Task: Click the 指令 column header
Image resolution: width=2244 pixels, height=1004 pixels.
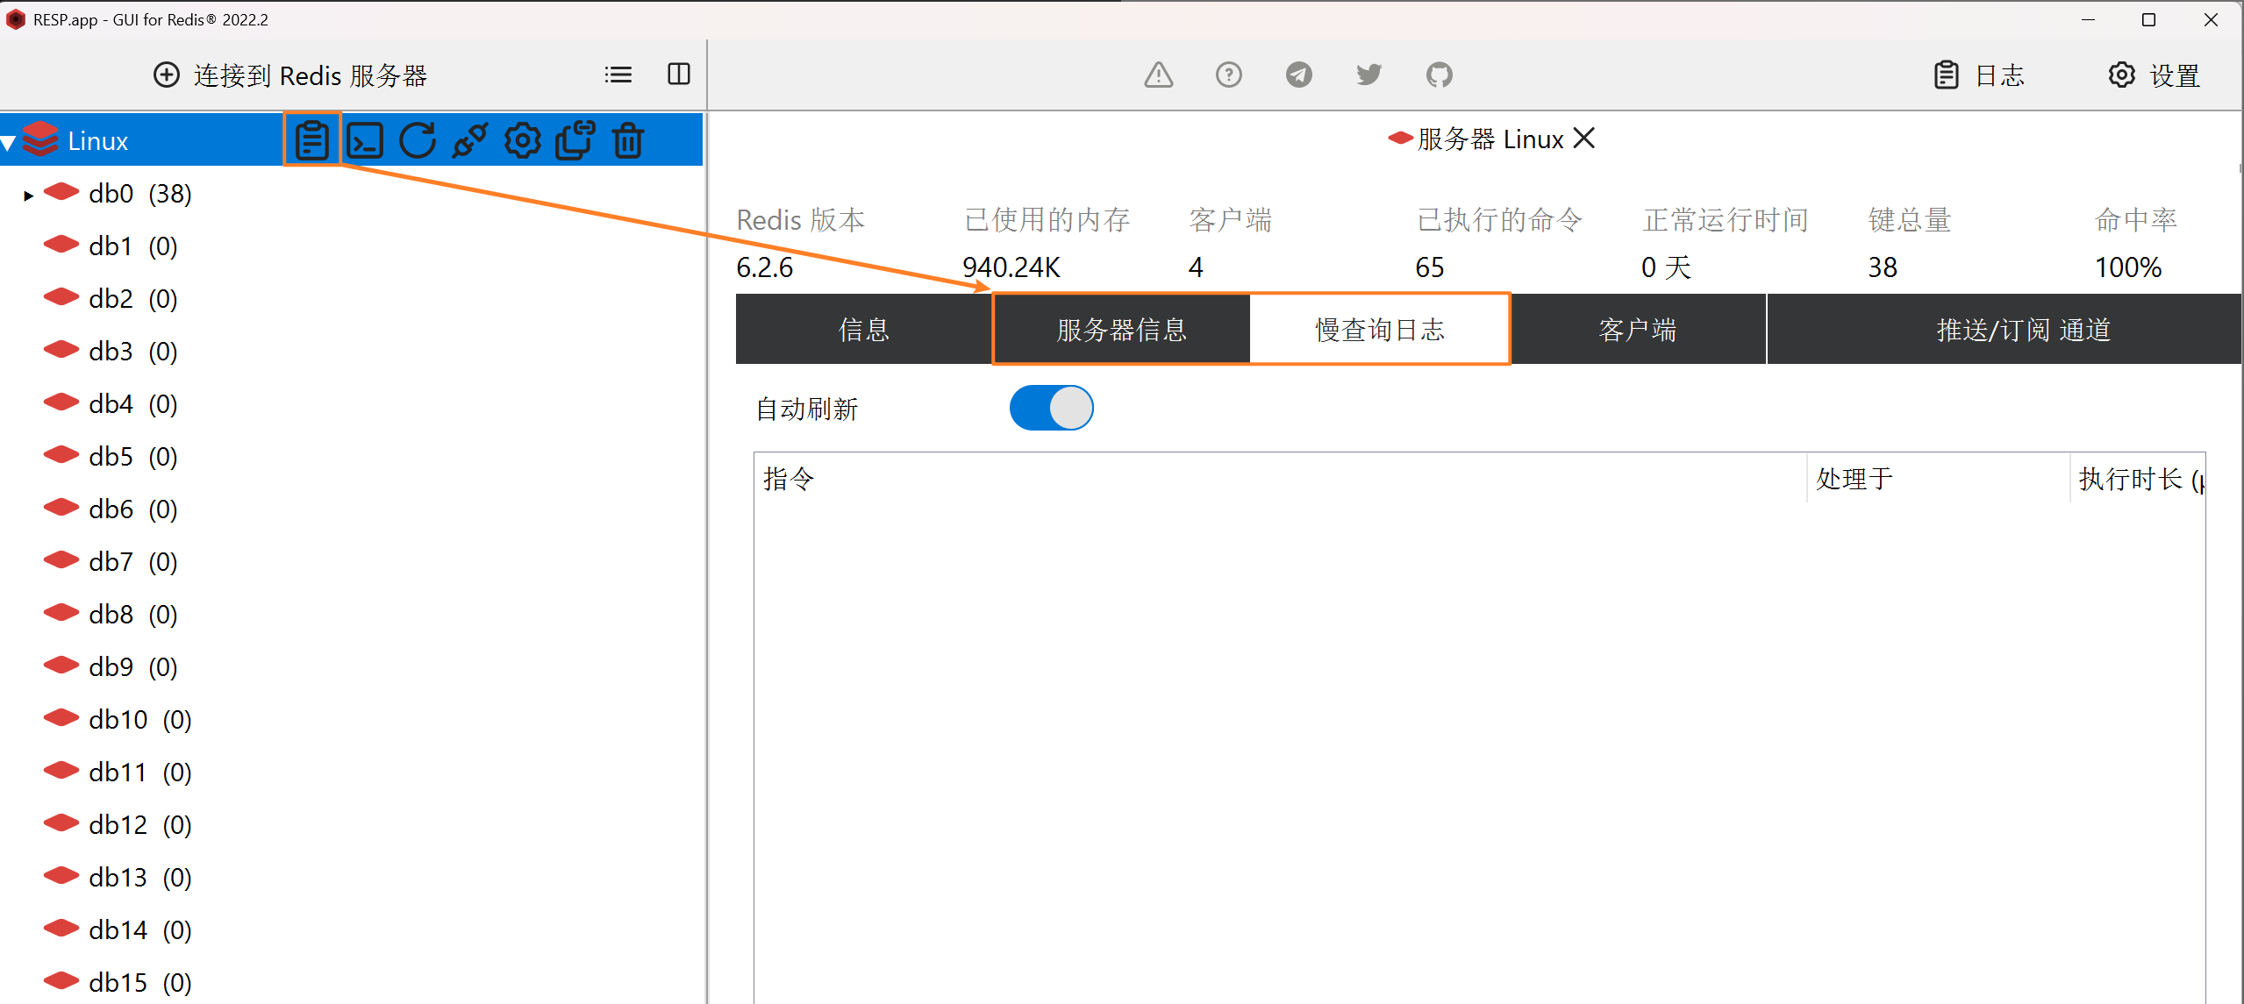Action: pyautogui.click(x=1280, y=479)
